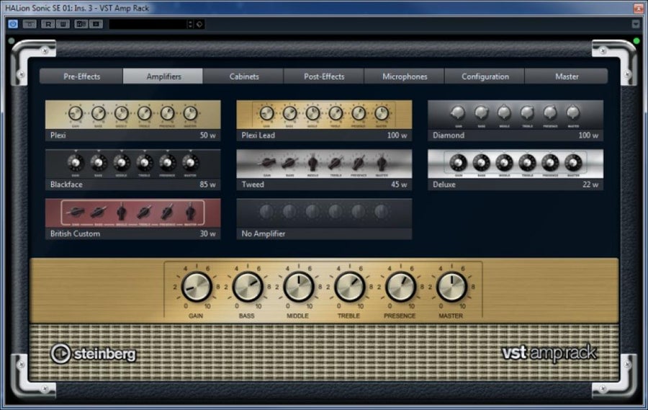Open the Cabinets tab
This screenshot has width=648, height=410.
click(244, 76)
